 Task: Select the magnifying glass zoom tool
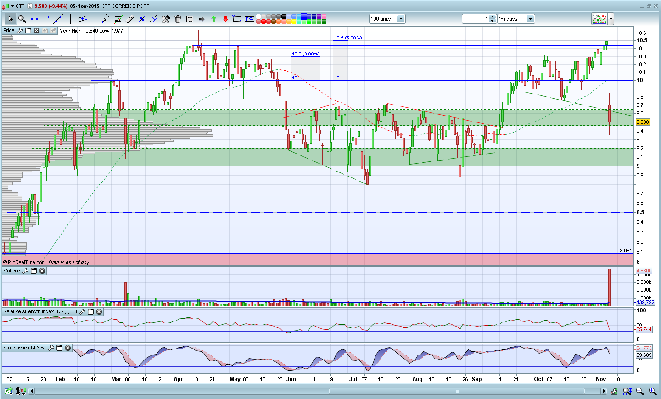[22, 19]
